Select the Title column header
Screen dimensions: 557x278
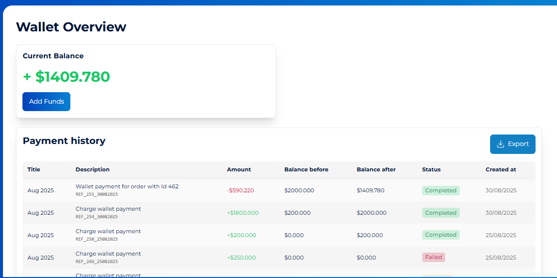click(33, 169)
